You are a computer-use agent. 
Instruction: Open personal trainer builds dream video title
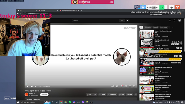tap(163, 87)
